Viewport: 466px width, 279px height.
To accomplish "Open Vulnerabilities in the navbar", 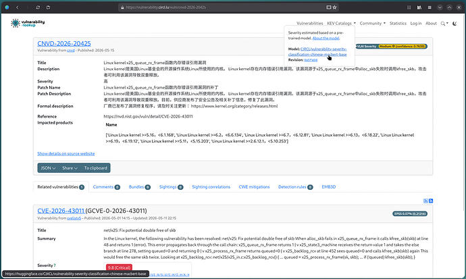I will 310,23.
